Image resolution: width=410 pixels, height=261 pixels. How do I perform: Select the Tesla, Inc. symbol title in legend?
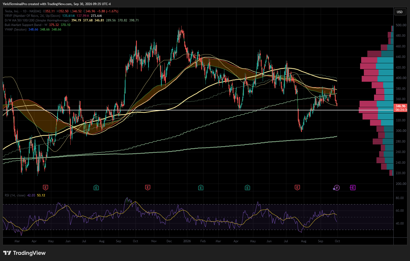12,11
